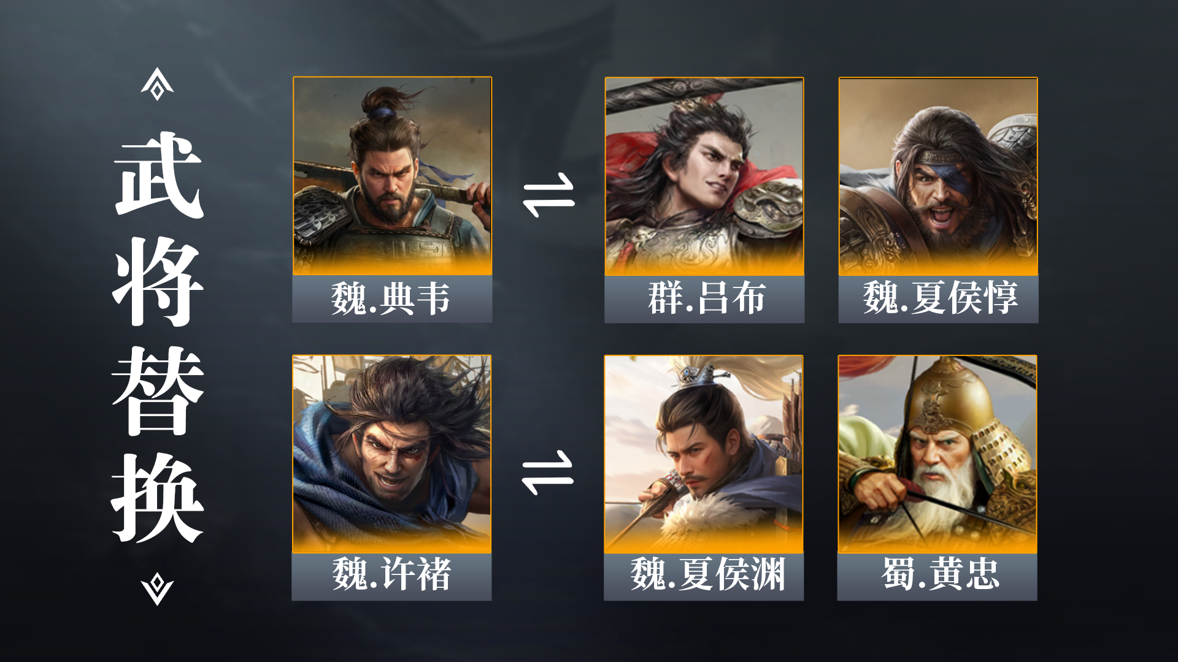Click the 蜀.黄忠 portrait
The image size is (1178, 662).
[x=937, y=454]
